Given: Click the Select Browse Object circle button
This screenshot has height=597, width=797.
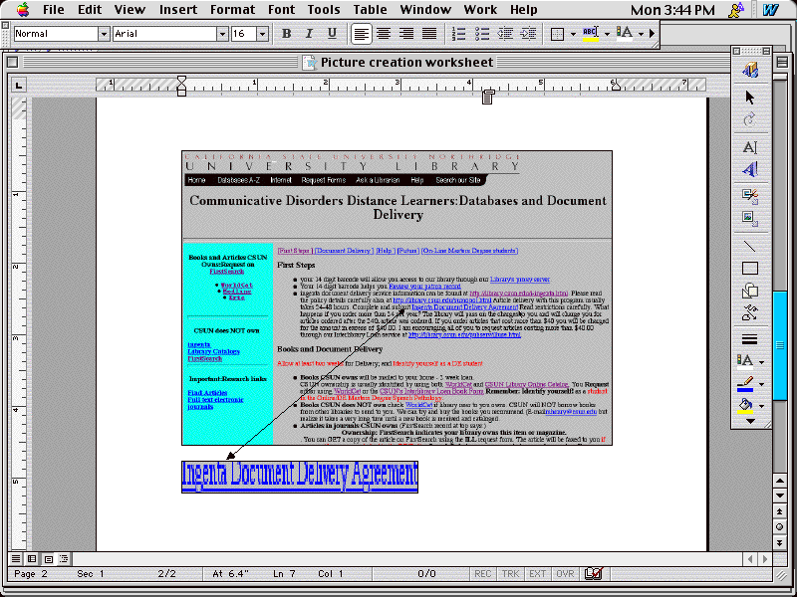Looking at the screenshot, I should [x=780, y=527].
